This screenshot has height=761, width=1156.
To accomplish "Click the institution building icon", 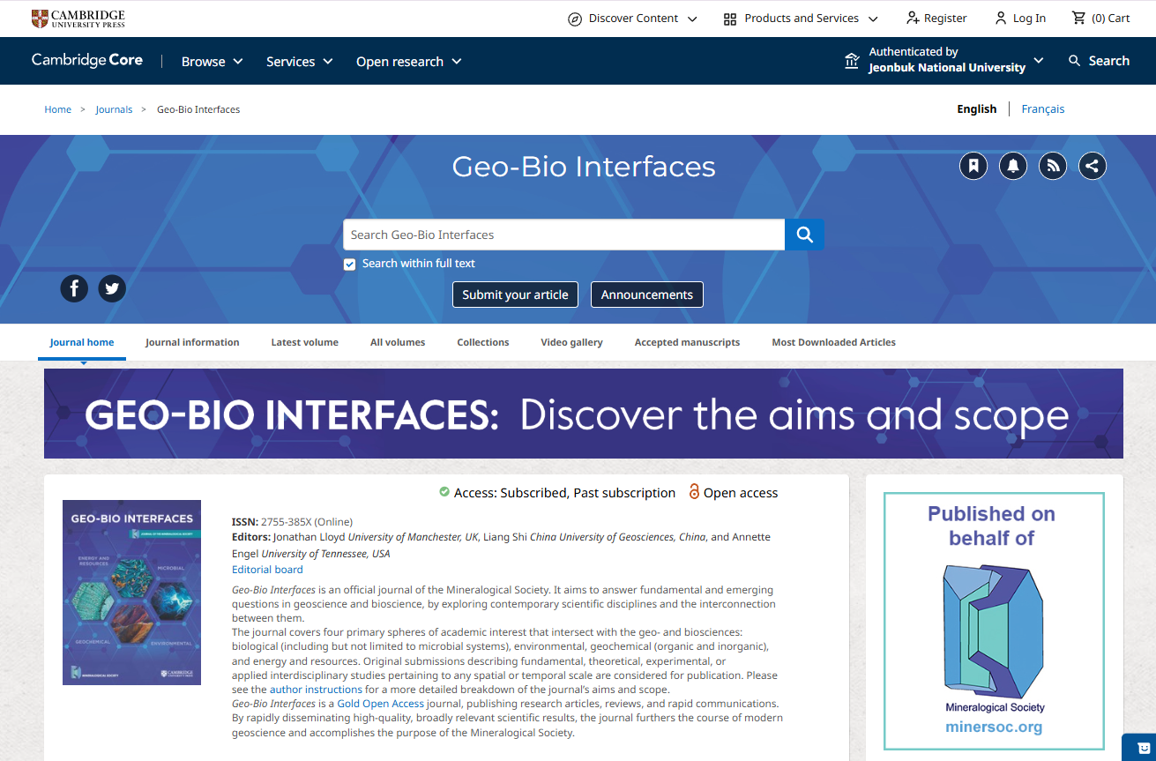I will [x=852, y=61].
